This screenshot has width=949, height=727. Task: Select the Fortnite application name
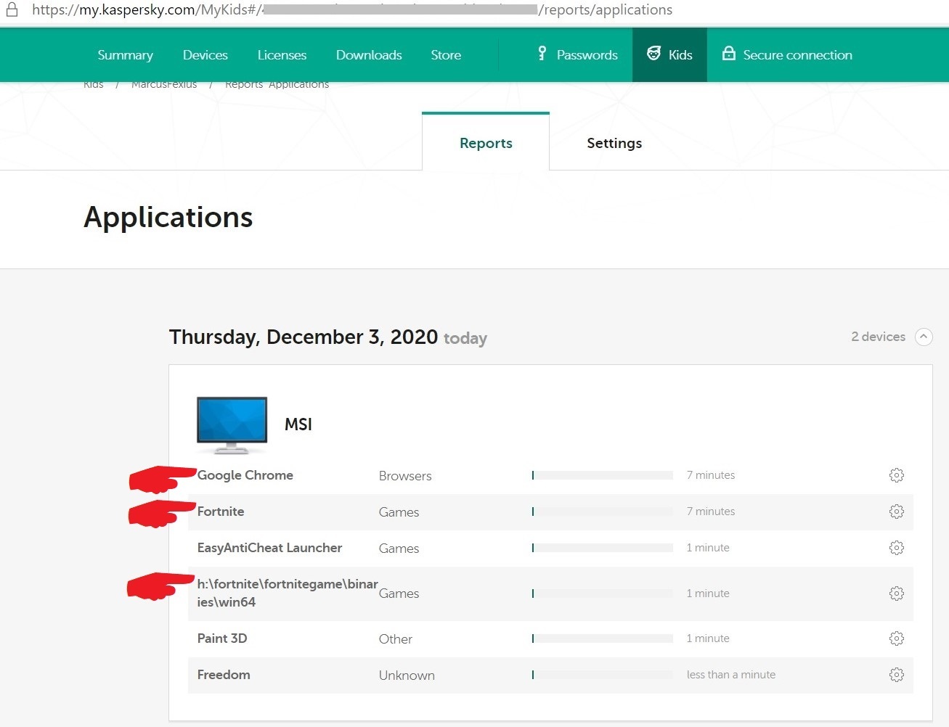point(221,512)
